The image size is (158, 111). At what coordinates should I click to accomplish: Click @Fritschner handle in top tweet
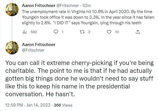coord(67,6)
